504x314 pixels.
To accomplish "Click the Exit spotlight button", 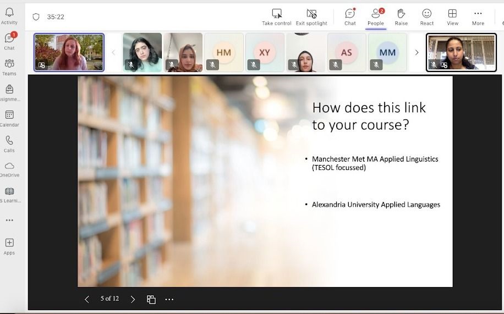I will tap(311, 17).
